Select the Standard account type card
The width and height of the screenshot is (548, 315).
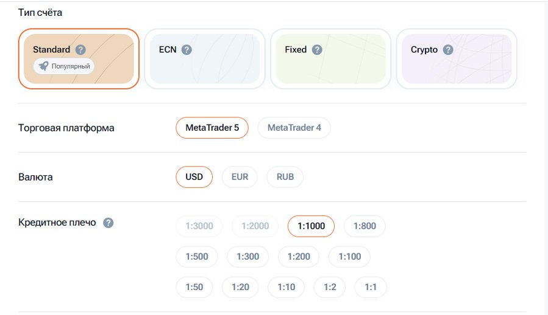click(79, 58)
